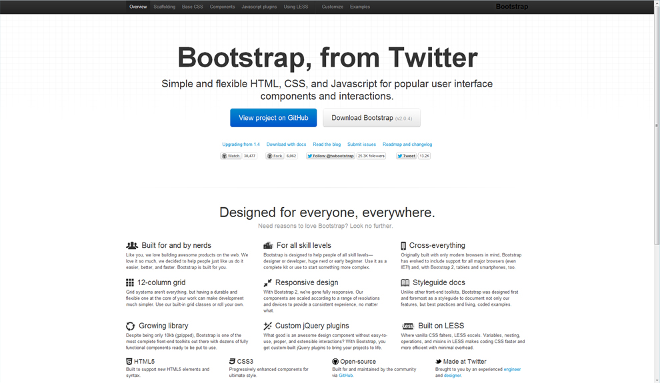Viewport: 660px width, 383px height.
Task: Click the Designed for everyone, everywhere heading
Action: tap(327, 212)
